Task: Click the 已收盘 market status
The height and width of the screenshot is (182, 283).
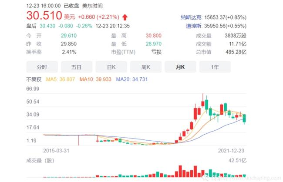Action: click(71, 6)
